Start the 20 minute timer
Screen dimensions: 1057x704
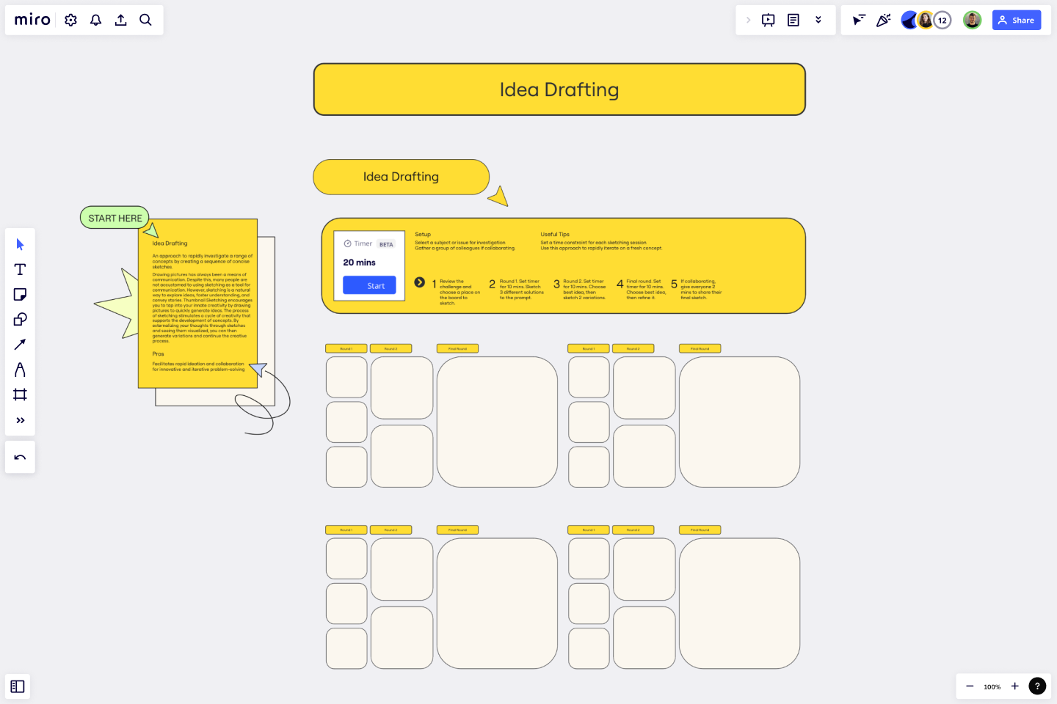pyautogui.click(x=369, y=285)
